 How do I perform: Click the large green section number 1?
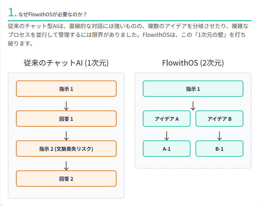(12, 12)
